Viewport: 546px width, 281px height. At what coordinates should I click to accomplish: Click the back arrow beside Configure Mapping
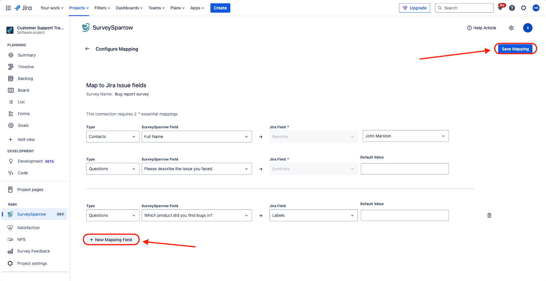(87, 49)
